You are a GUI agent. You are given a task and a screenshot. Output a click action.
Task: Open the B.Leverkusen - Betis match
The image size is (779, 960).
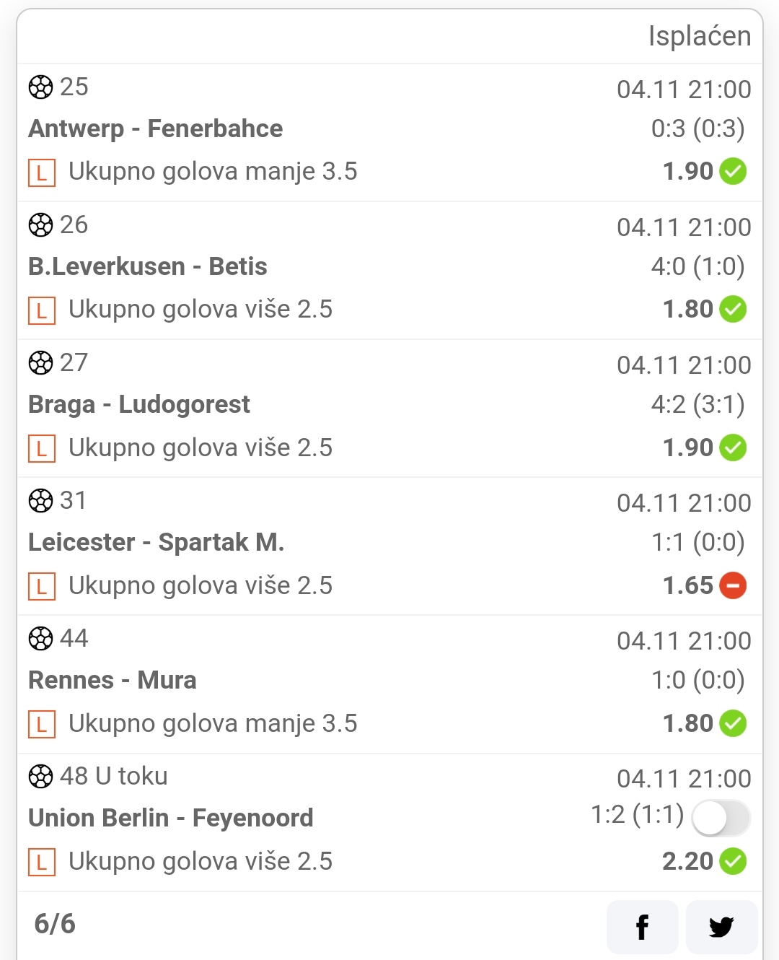pyautogui.click(x=148, y=266)
